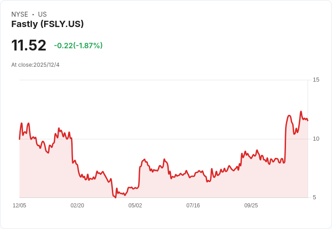Image resolution: width=332 pixels, height=229 pixels.
Task: Select the latest point ending the price line
Action: pos(308,120)
